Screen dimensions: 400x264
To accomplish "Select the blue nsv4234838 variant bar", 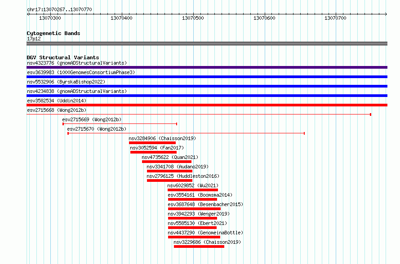I will [207, 96].
